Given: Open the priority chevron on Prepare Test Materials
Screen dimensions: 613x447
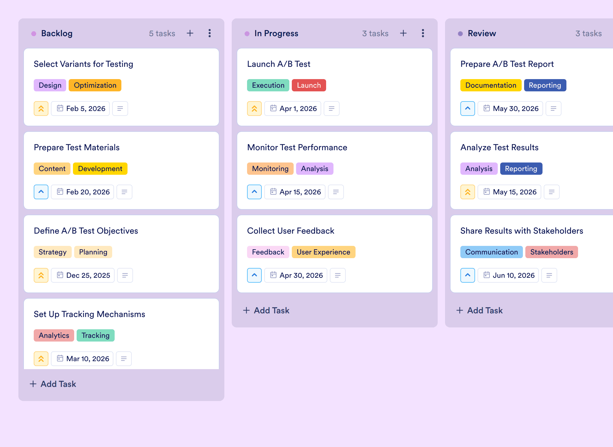Looking at the screenshot, I should [41, 192].
